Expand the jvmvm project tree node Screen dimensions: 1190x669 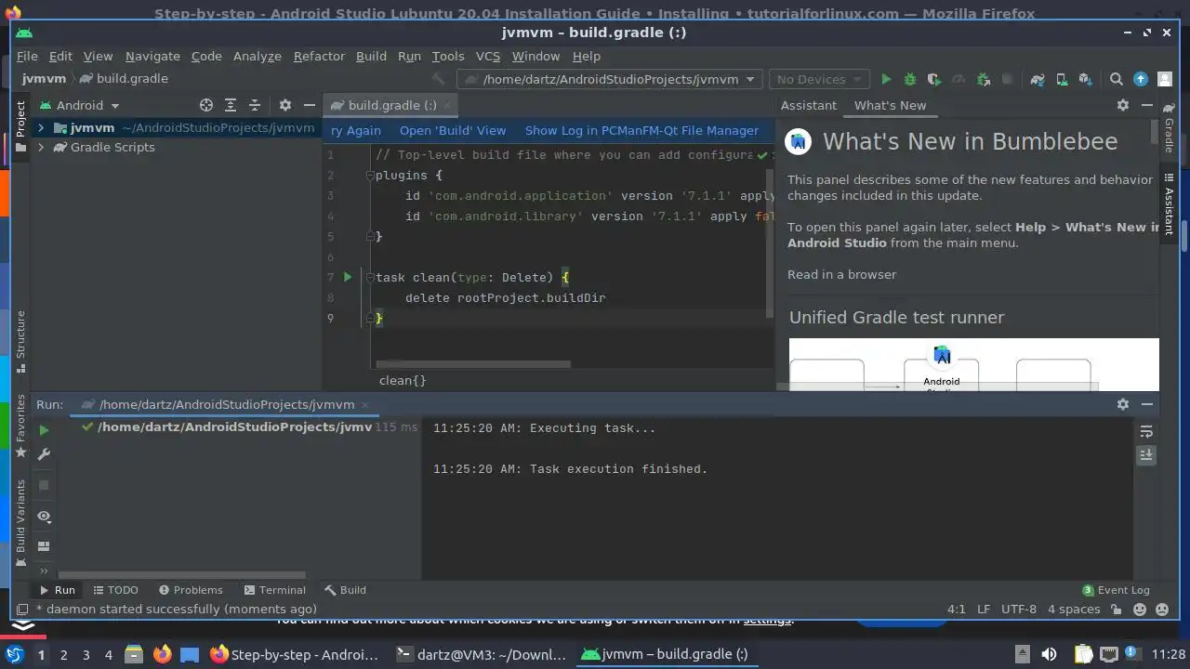(x=41, y=127)
